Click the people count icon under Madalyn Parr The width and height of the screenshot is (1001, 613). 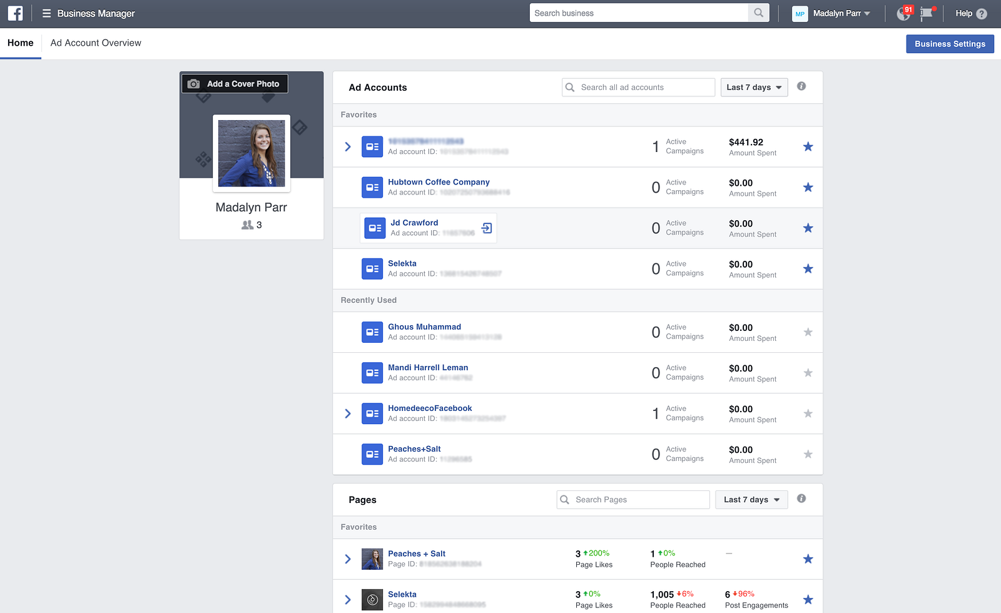[x=248, y=225]
